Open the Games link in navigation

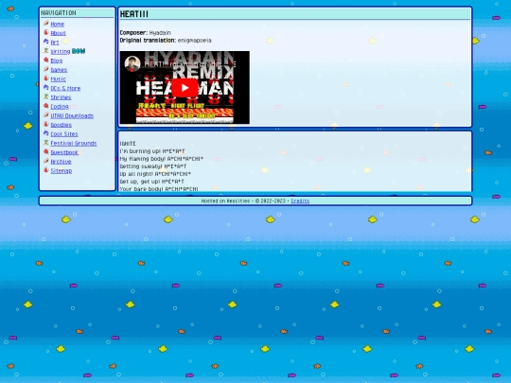point(59,70)
